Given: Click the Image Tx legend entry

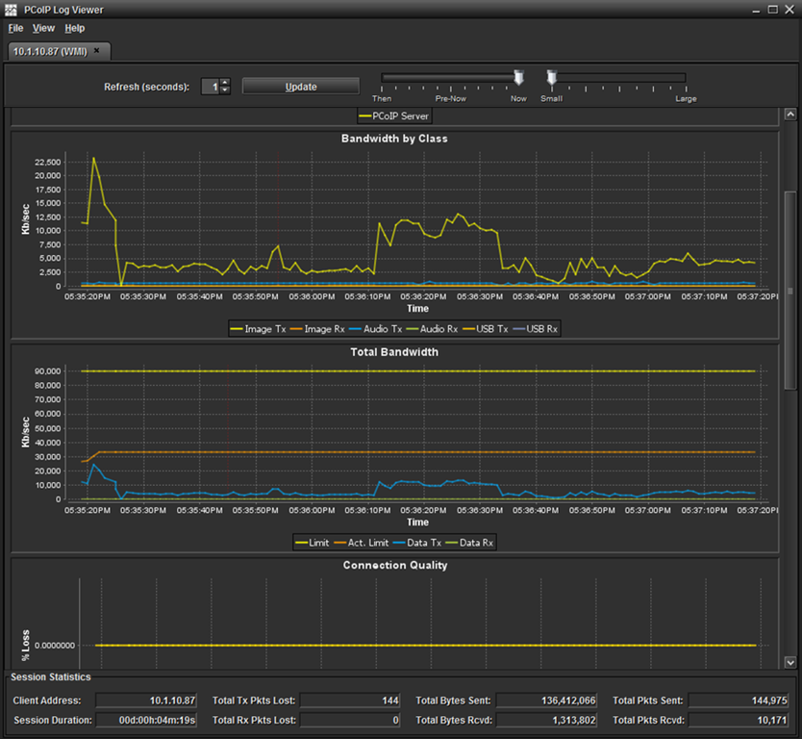Looking at the screenshot, I should coord(258,329).
